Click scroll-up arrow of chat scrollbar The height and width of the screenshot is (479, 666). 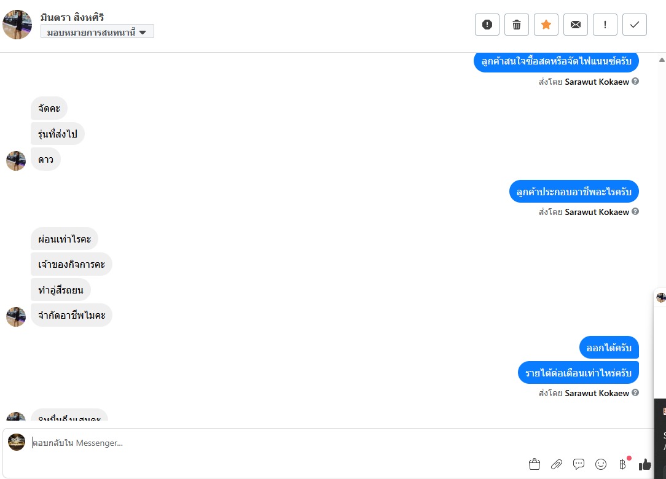click(662, 60)
